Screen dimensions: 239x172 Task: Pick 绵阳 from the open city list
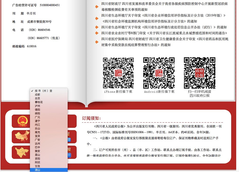click(x=49, y=114)
